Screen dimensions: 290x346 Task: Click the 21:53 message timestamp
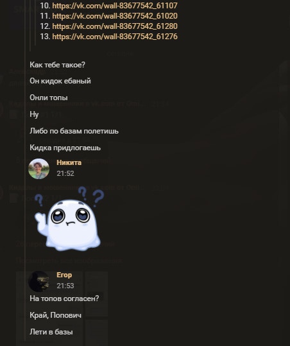point(65,286)
